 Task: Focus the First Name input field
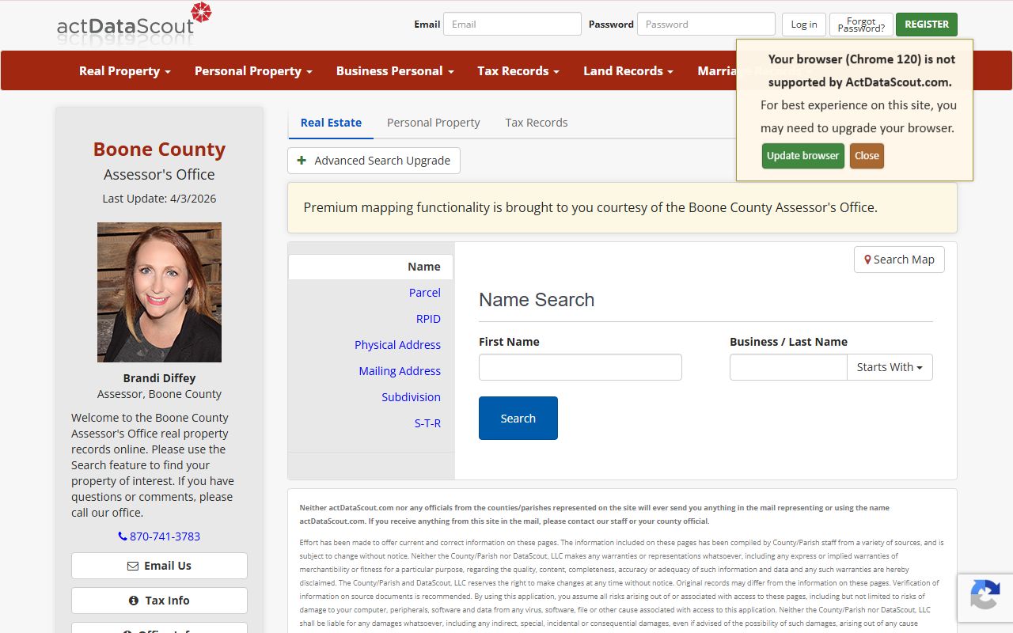pos(580,367)
